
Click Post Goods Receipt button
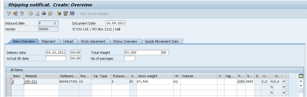94,14
